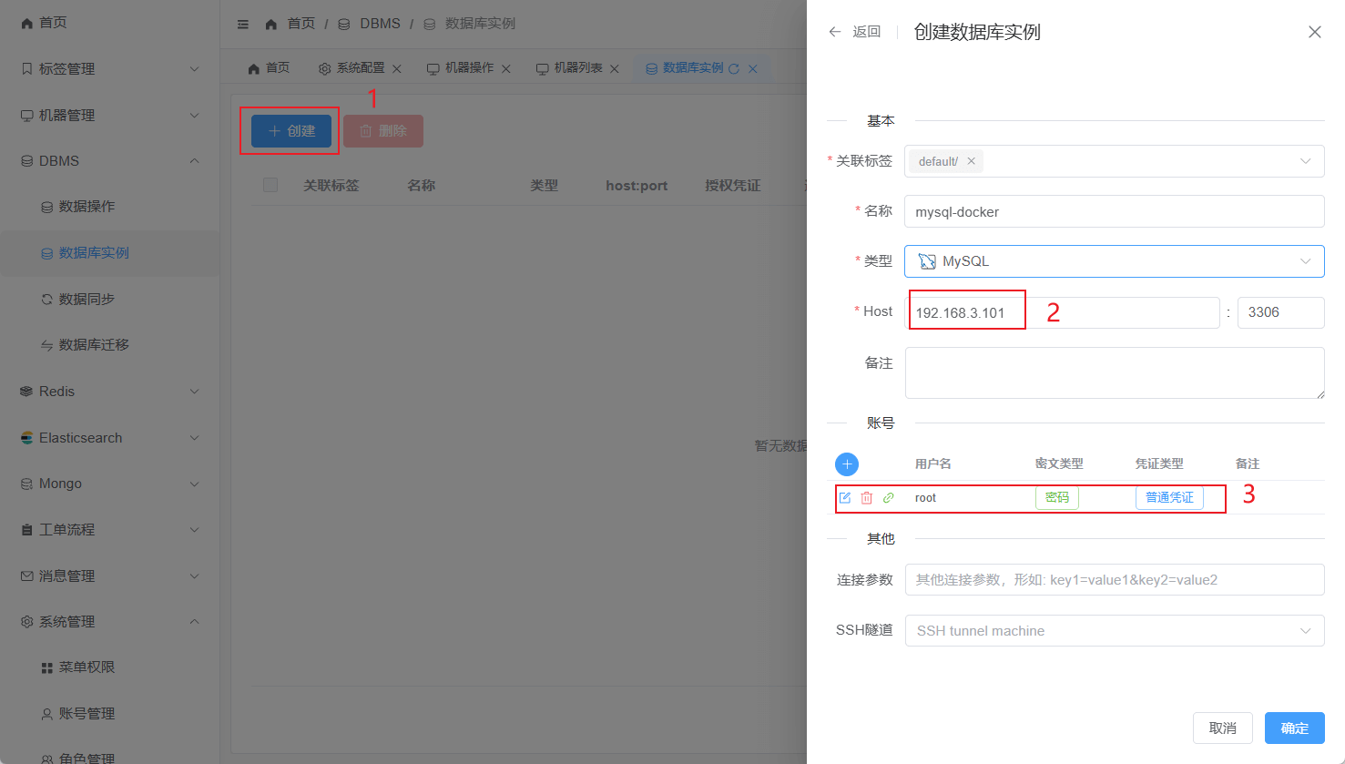
Task: Click the 确定 confirm button
Action: pos(1294,728)
